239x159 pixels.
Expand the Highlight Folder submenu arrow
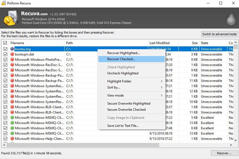pyautogui.click(x=161, y=81)
